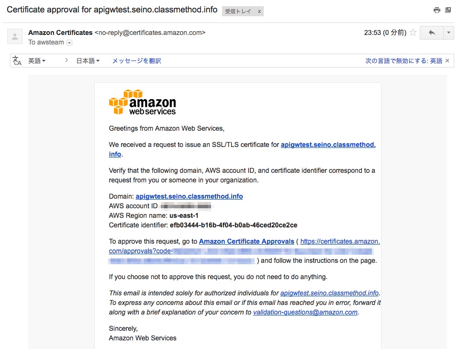Image resolution: width=459 pixels, height=349 pixels.
Task: Expand recipient details next to awsteam
Action: tap(69, 43)
